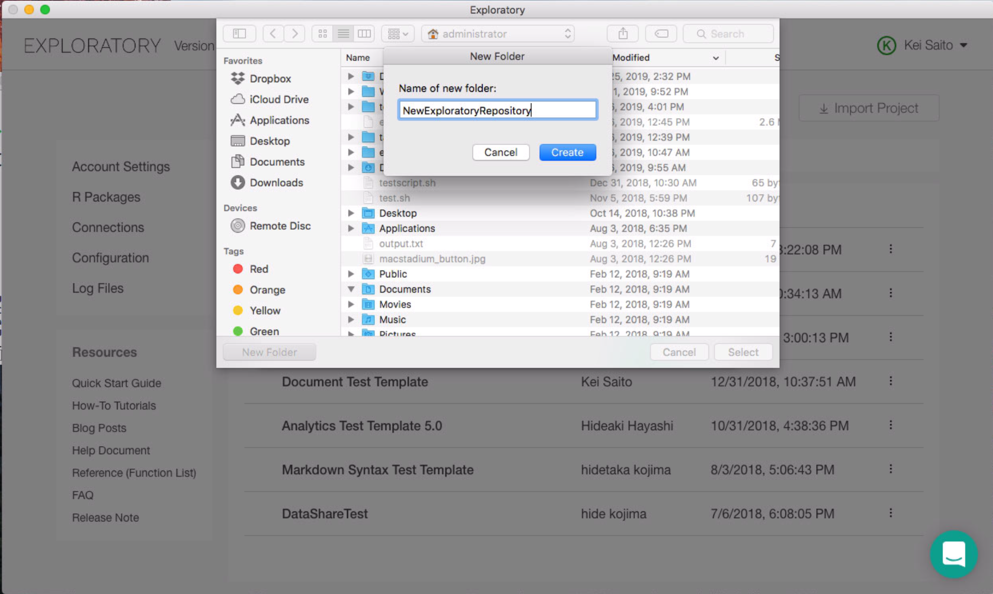Select Applications in Favorites sidebar

pyautogui.click(x=270, y=120)
